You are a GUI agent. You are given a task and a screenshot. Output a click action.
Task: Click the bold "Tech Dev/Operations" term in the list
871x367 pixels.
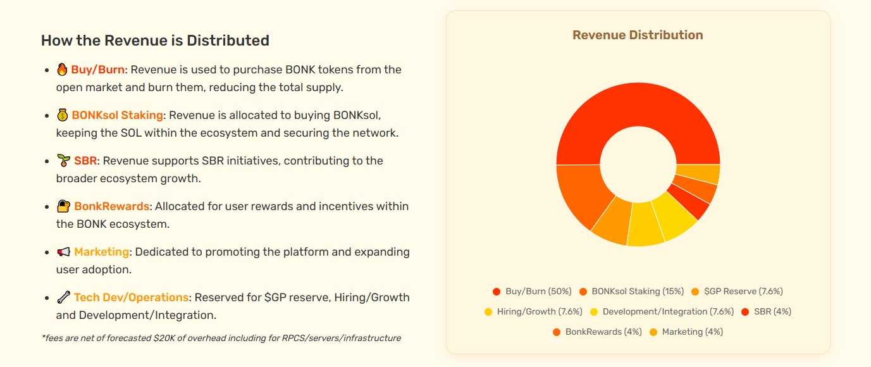pos(131,297)
